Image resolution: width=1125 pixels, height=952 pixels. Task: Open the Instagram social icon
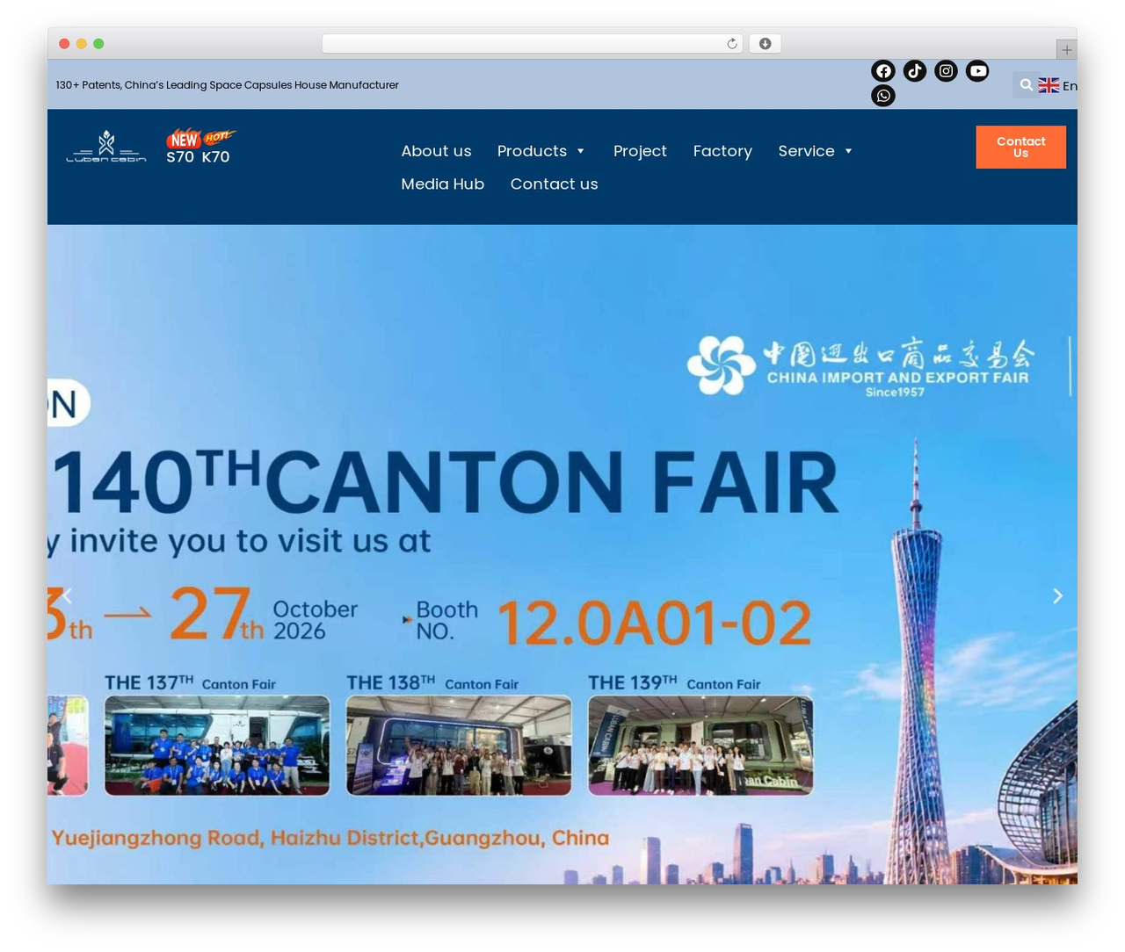pos(946,71)
